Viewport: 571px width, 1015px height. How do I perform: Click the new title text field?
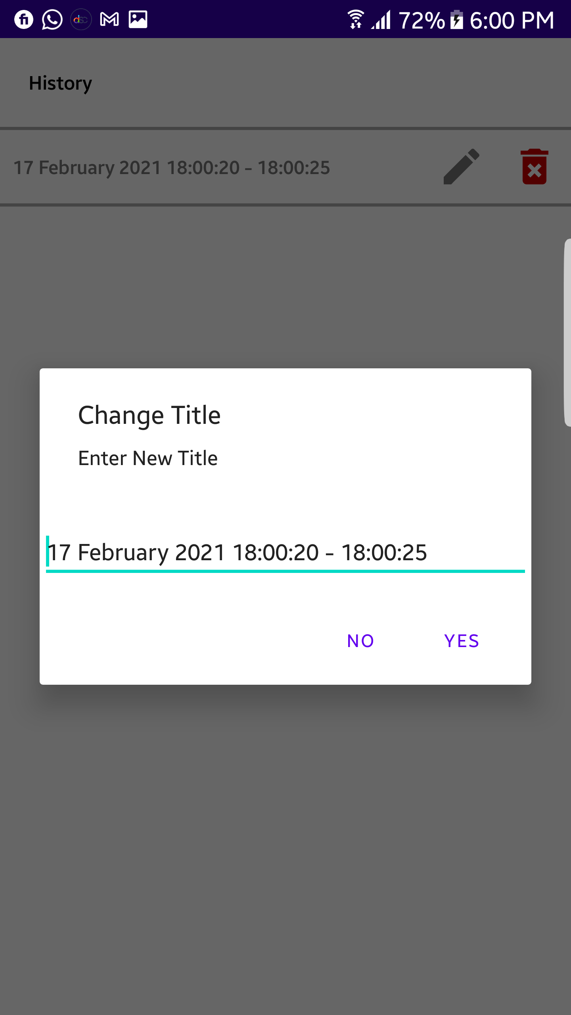pyautogui.click(x=285, y=552)
